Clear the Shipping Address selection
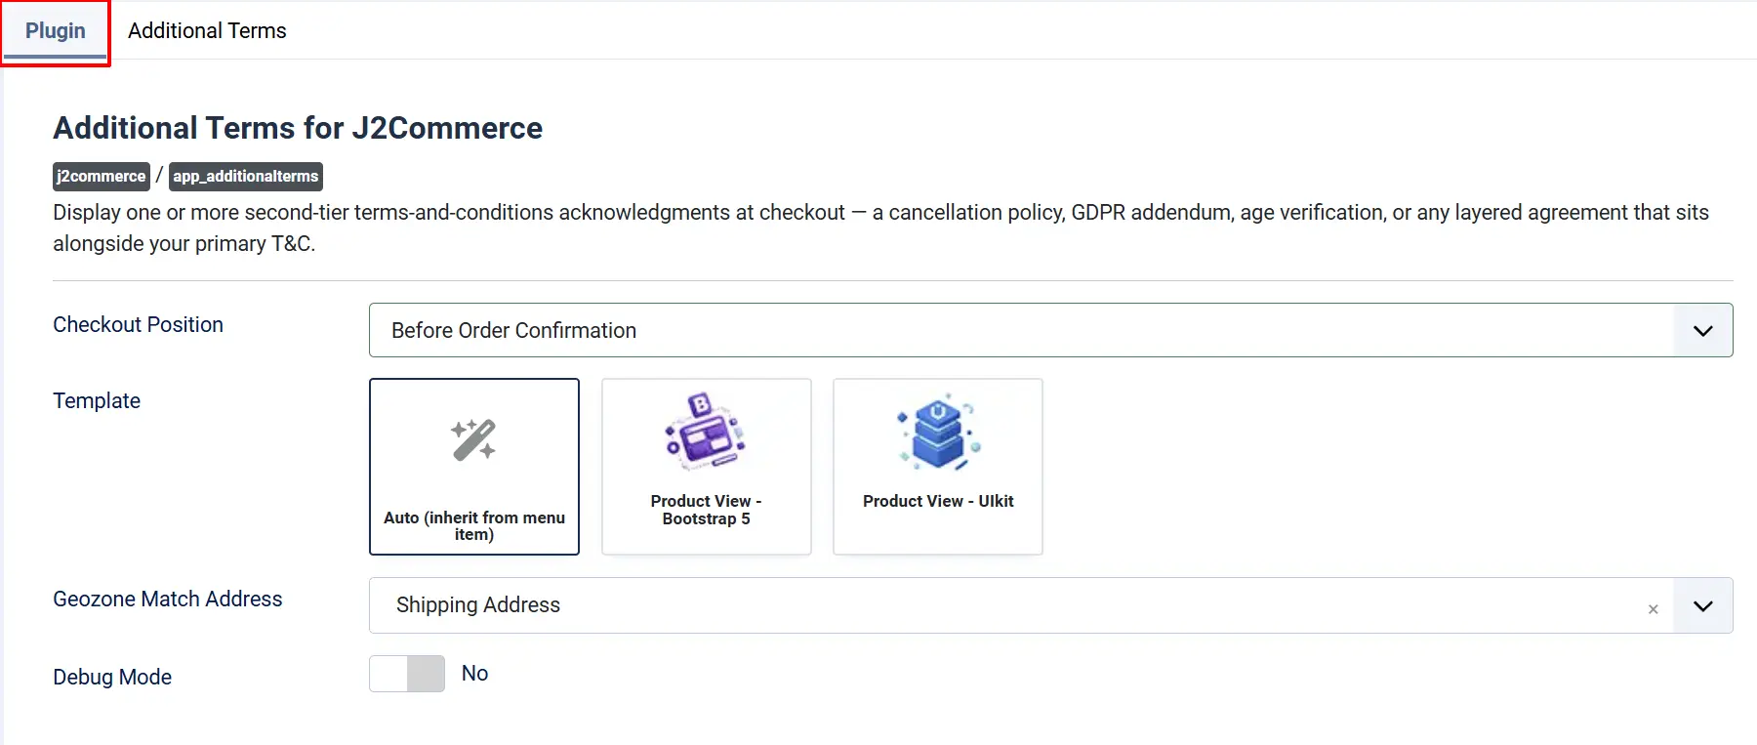The height and width of the screenshot is (745, 1757). 1653,608
